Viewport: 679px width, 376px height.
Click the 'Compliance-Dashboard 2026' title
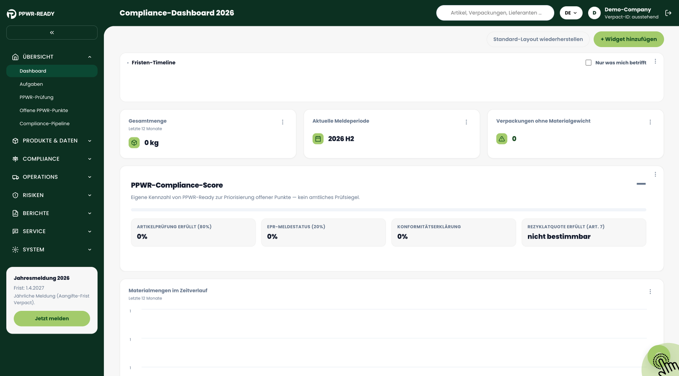coord(177,13)
